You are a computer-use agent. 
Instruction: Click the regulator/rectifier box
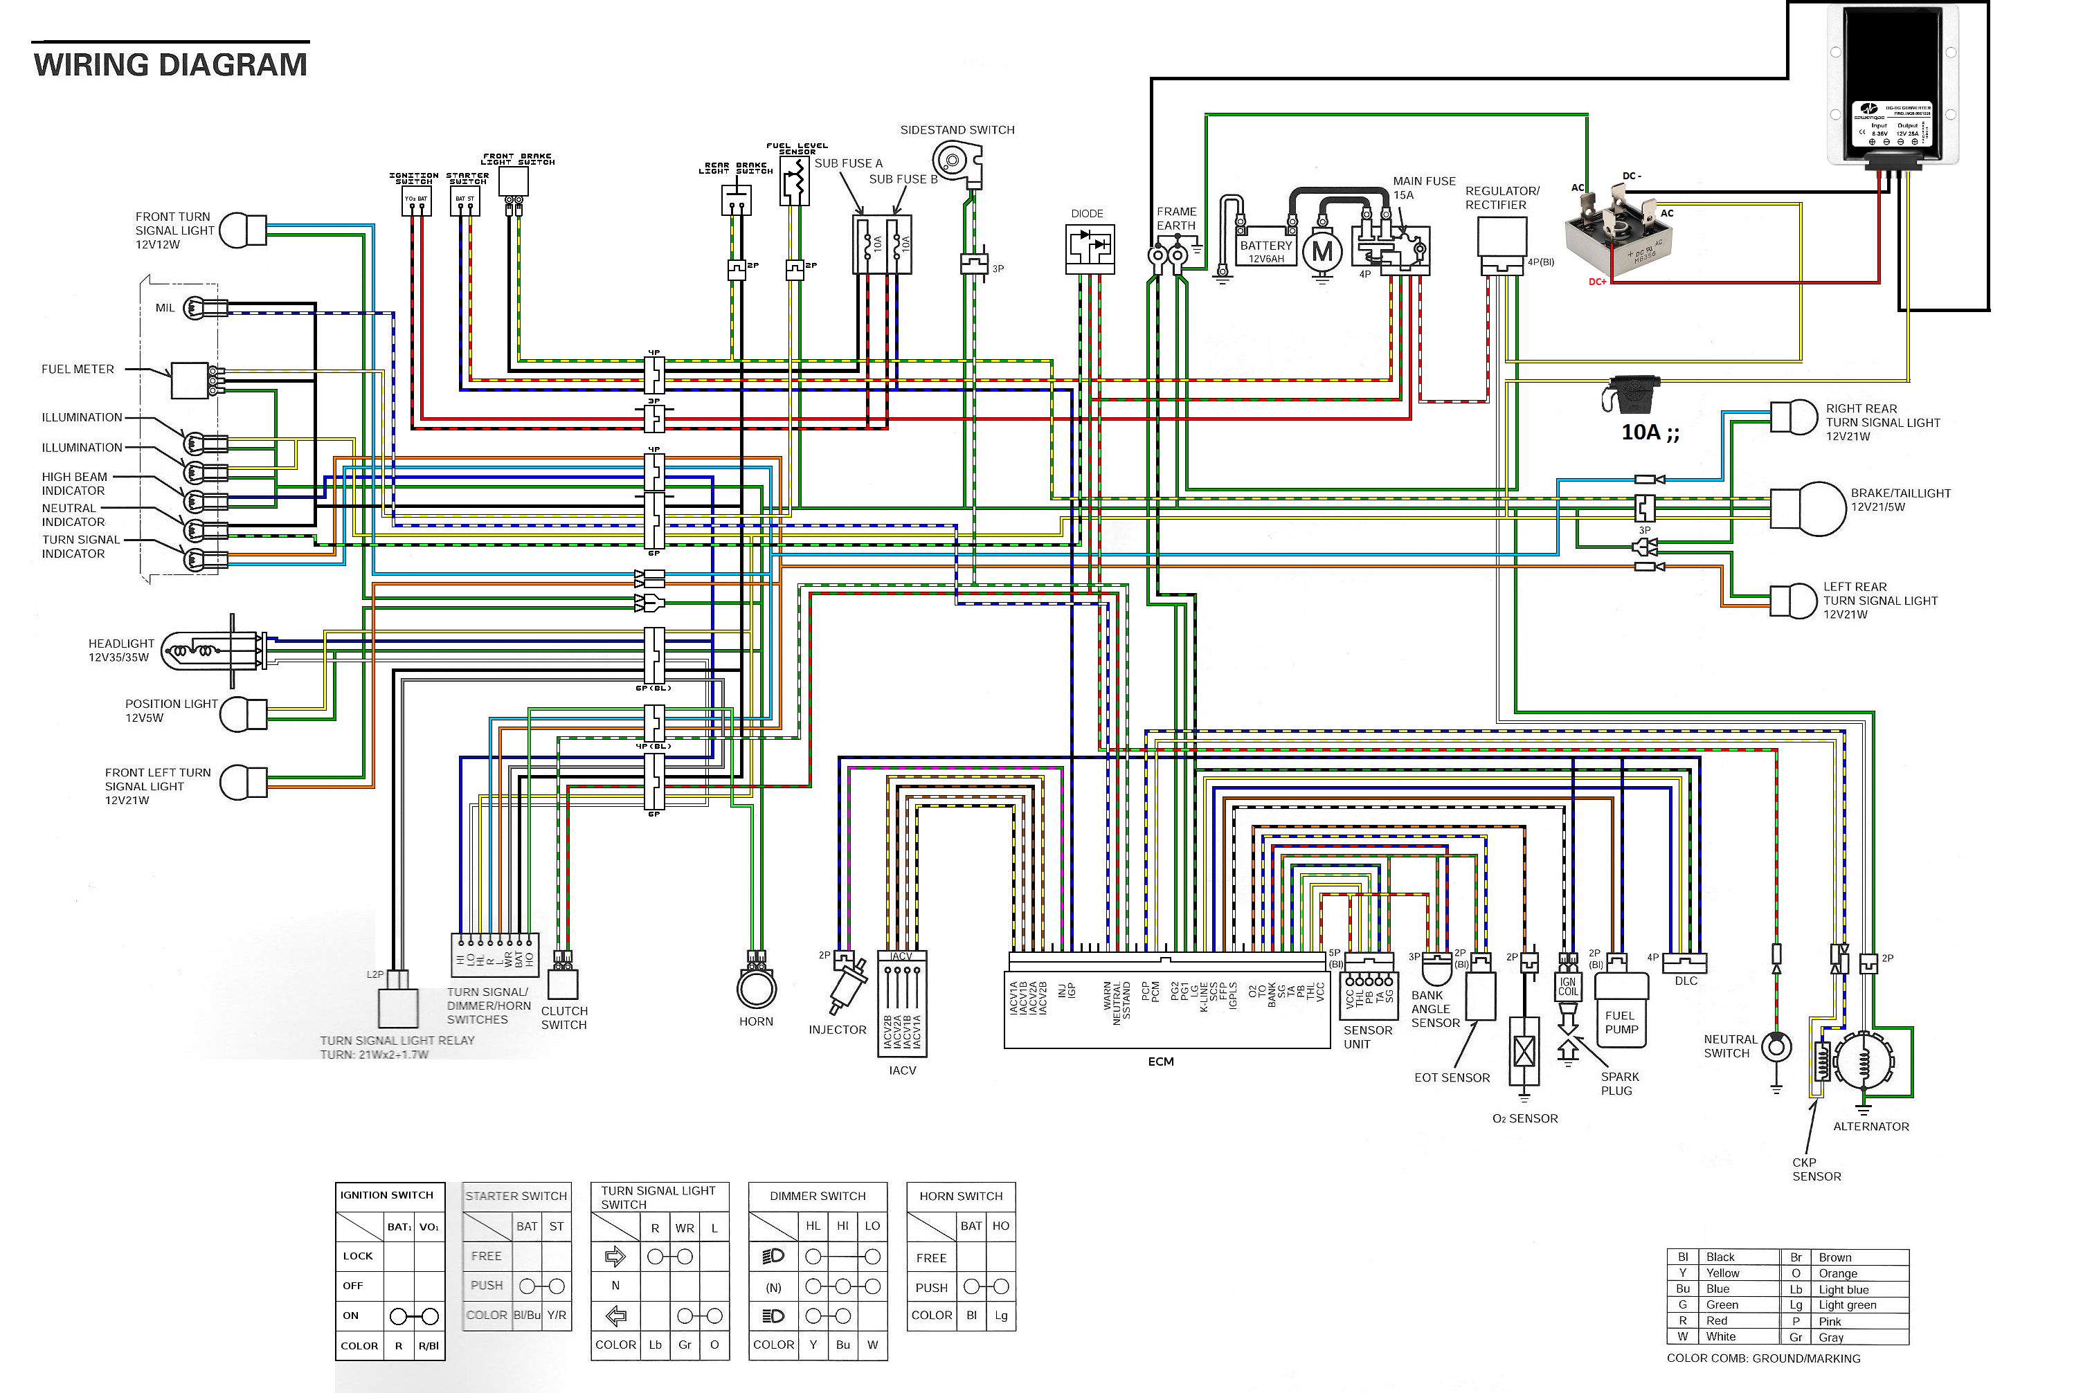coord(1502,238)
